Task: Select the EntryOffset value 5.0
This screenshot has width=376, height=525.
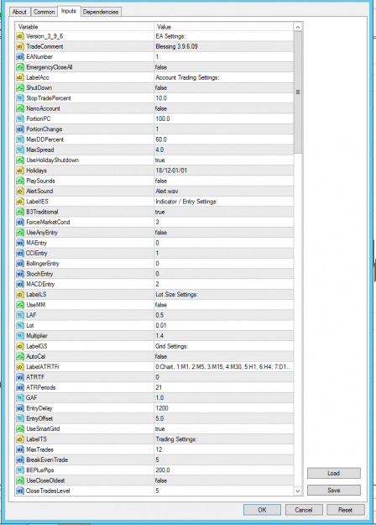Action: 159,418
